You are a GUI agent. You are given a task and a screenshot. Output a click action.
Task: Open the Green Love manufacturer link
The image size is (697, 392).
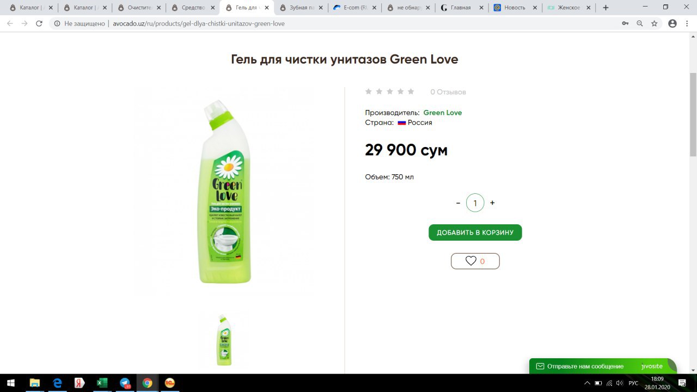pos(443,113)
